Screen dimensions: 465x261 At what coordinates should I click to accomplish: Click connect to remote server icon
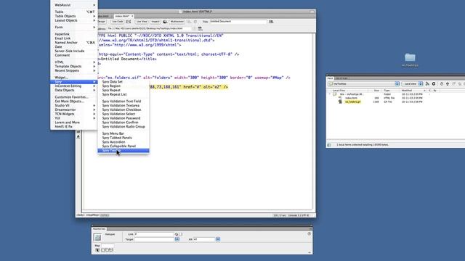427,84
